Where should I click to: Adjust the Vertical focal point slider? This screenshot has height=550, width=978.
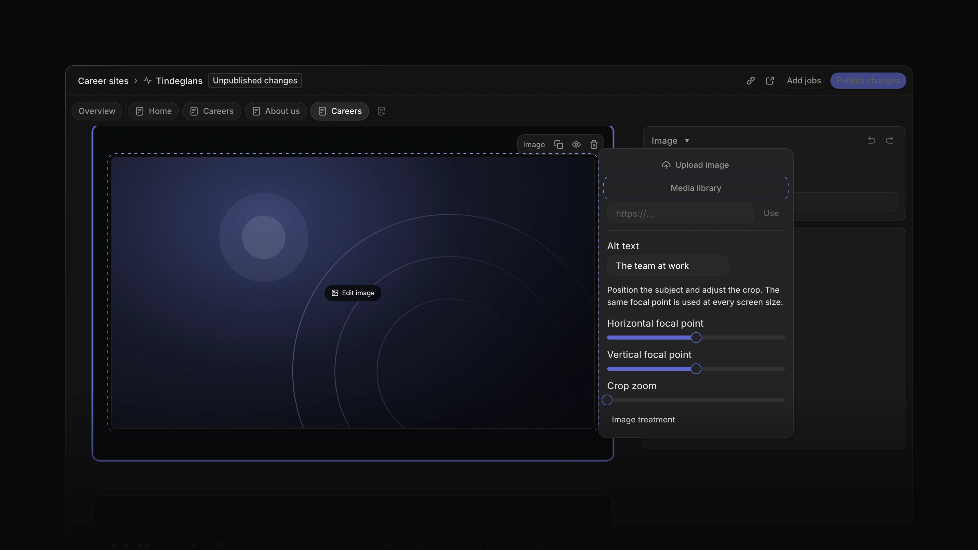[696, 368]
